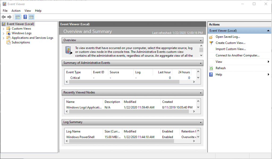272x159 pixels.
Task: Expand the Windows Logs tree node
Action: pyautogui.click(x=3, y=33)
